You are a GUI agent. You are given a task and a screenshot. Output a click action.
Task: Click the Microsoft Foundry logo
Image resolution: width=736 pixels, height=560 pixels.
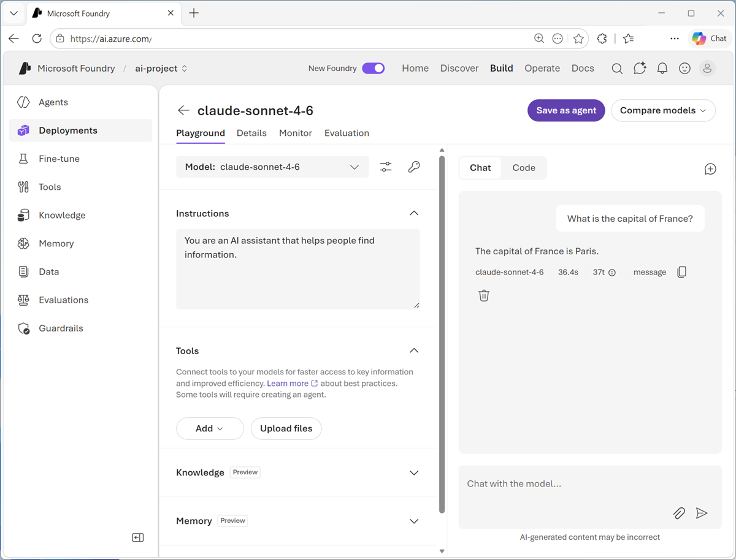[x=25, y=69]
